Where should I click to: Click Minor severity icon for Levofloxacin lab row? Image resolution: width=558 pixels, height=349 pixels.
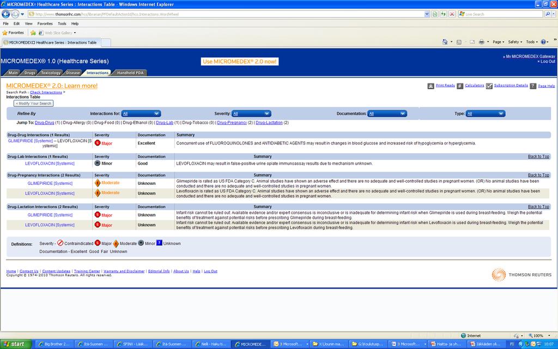[x=97, y=163]
